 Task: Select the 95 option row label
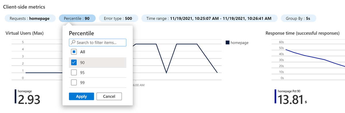coord(82,73)
